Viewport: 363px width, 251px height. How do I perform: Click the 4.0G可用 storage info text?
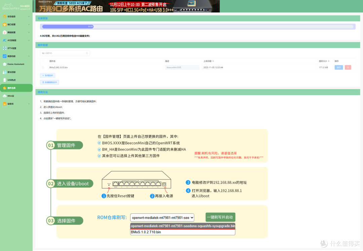(65, 36)
